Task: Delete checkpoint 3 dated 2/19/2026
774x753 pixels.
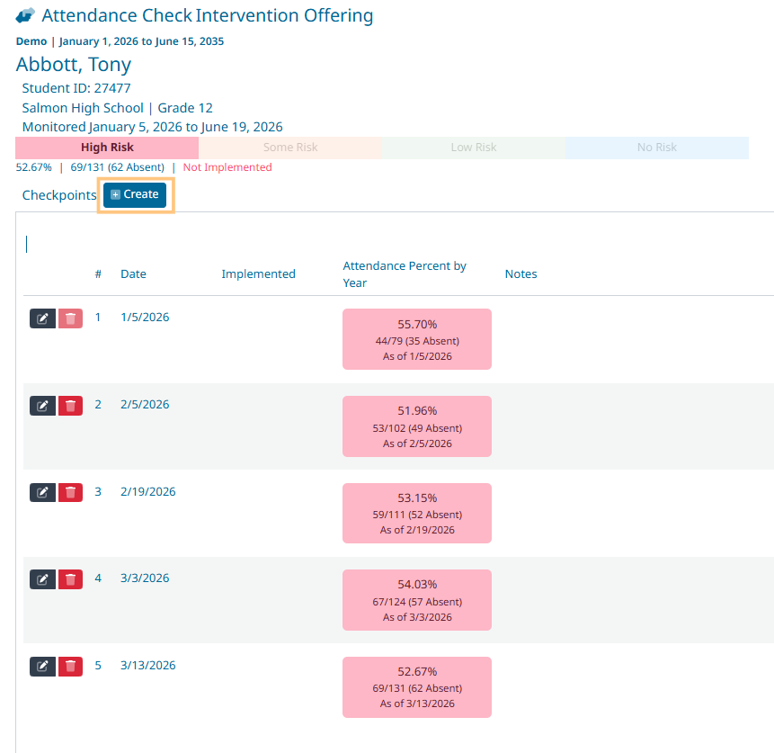Action: (70, 493)
